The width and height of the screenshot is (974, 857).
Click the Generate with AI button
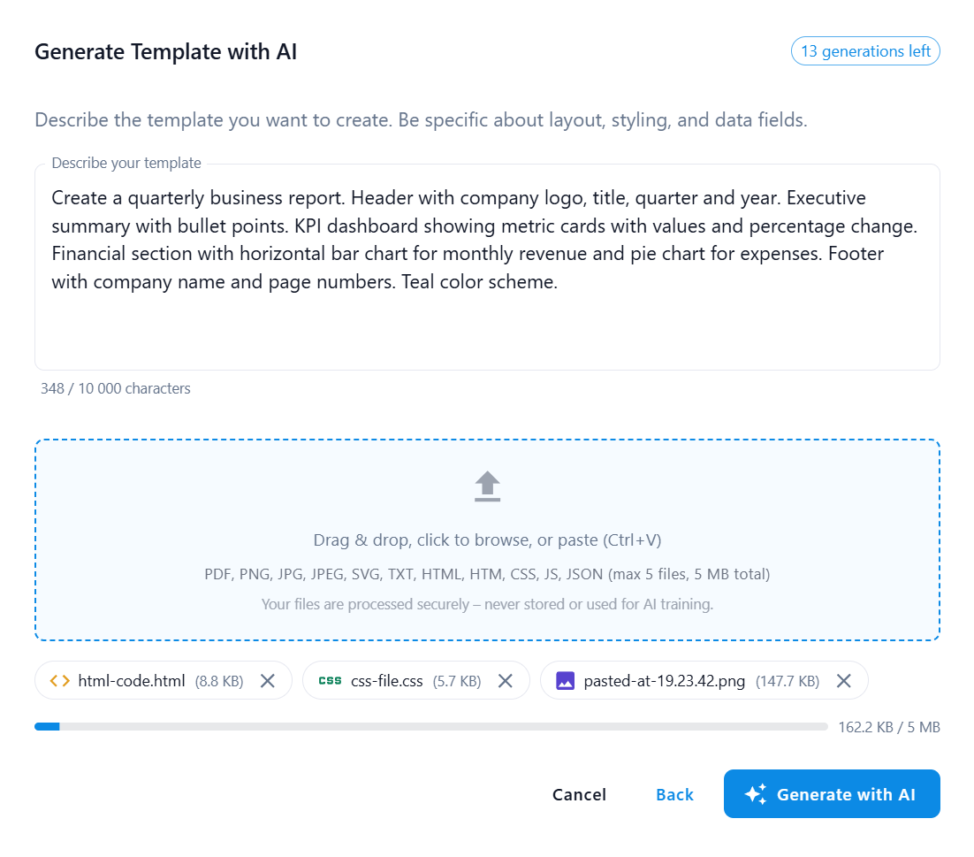coord(831,793)
